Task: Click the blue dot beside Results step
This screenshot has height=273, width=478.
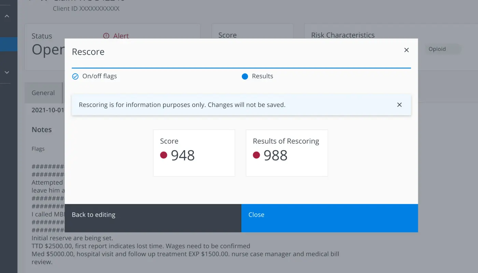Action: 245,76
